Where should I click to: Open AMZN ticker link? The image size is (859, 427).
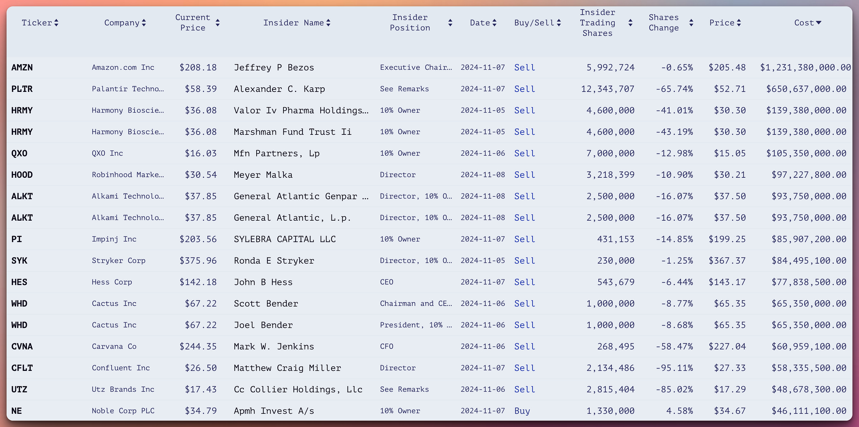pyautogui.click(x=22, y=68)
